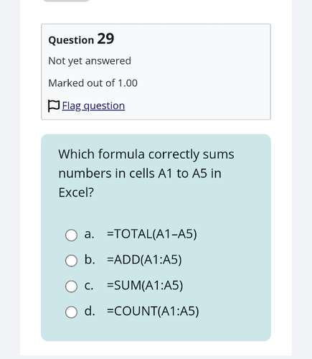Click the 'b.' option letter
The width and height of the screenshot is (312, 359).
click(x=90, y=259)
